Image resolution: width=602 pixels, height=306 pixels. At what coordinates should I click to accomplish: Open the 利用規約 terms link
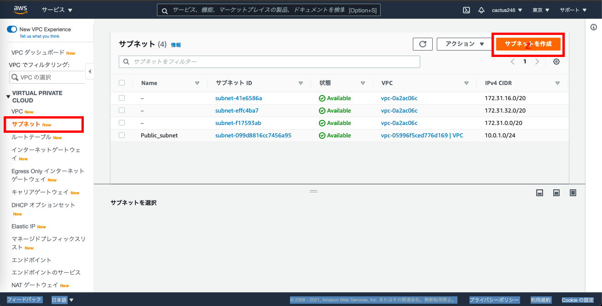pyautogui.click(x=540, y=300)
